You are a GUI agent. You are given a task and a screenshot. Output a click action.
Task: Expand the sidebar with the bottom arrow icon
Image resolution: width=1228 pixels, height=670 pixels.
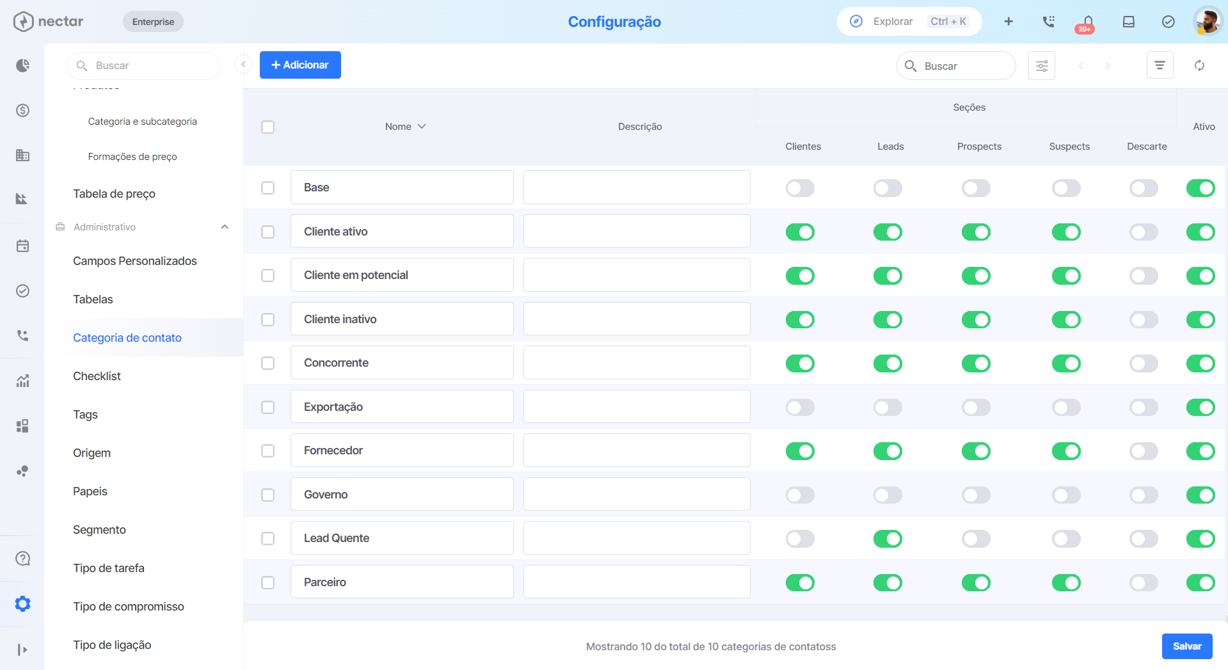tap(22, 650)
